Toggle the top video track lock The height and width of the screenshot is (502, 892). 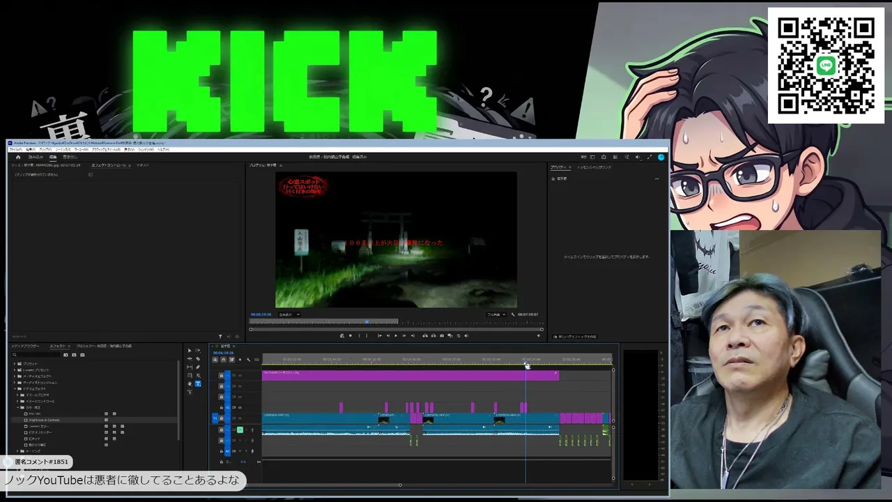(x=222, y=375)
